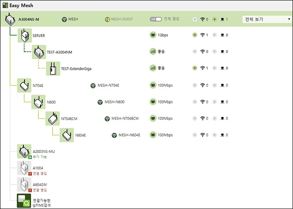The height and width of the screenshot is (209, 293).
Task: Click the 추가 가능 link under A2003NS-MU
Action: pyautogui.click(x=40, y=157)
